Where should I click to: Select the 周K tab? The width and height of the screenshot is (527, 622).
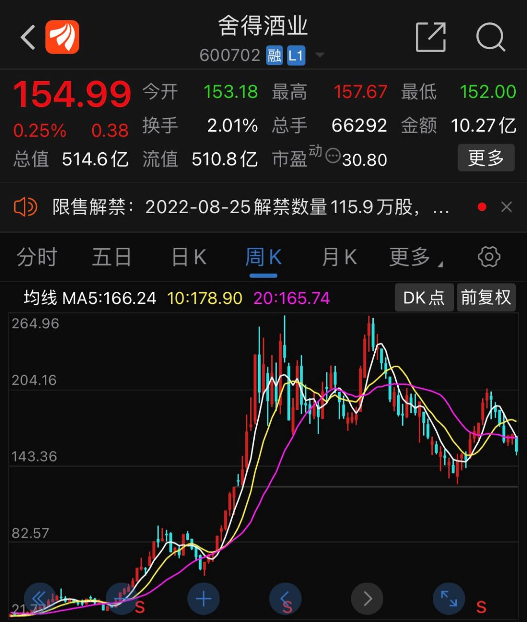click(x=263, y=257)
